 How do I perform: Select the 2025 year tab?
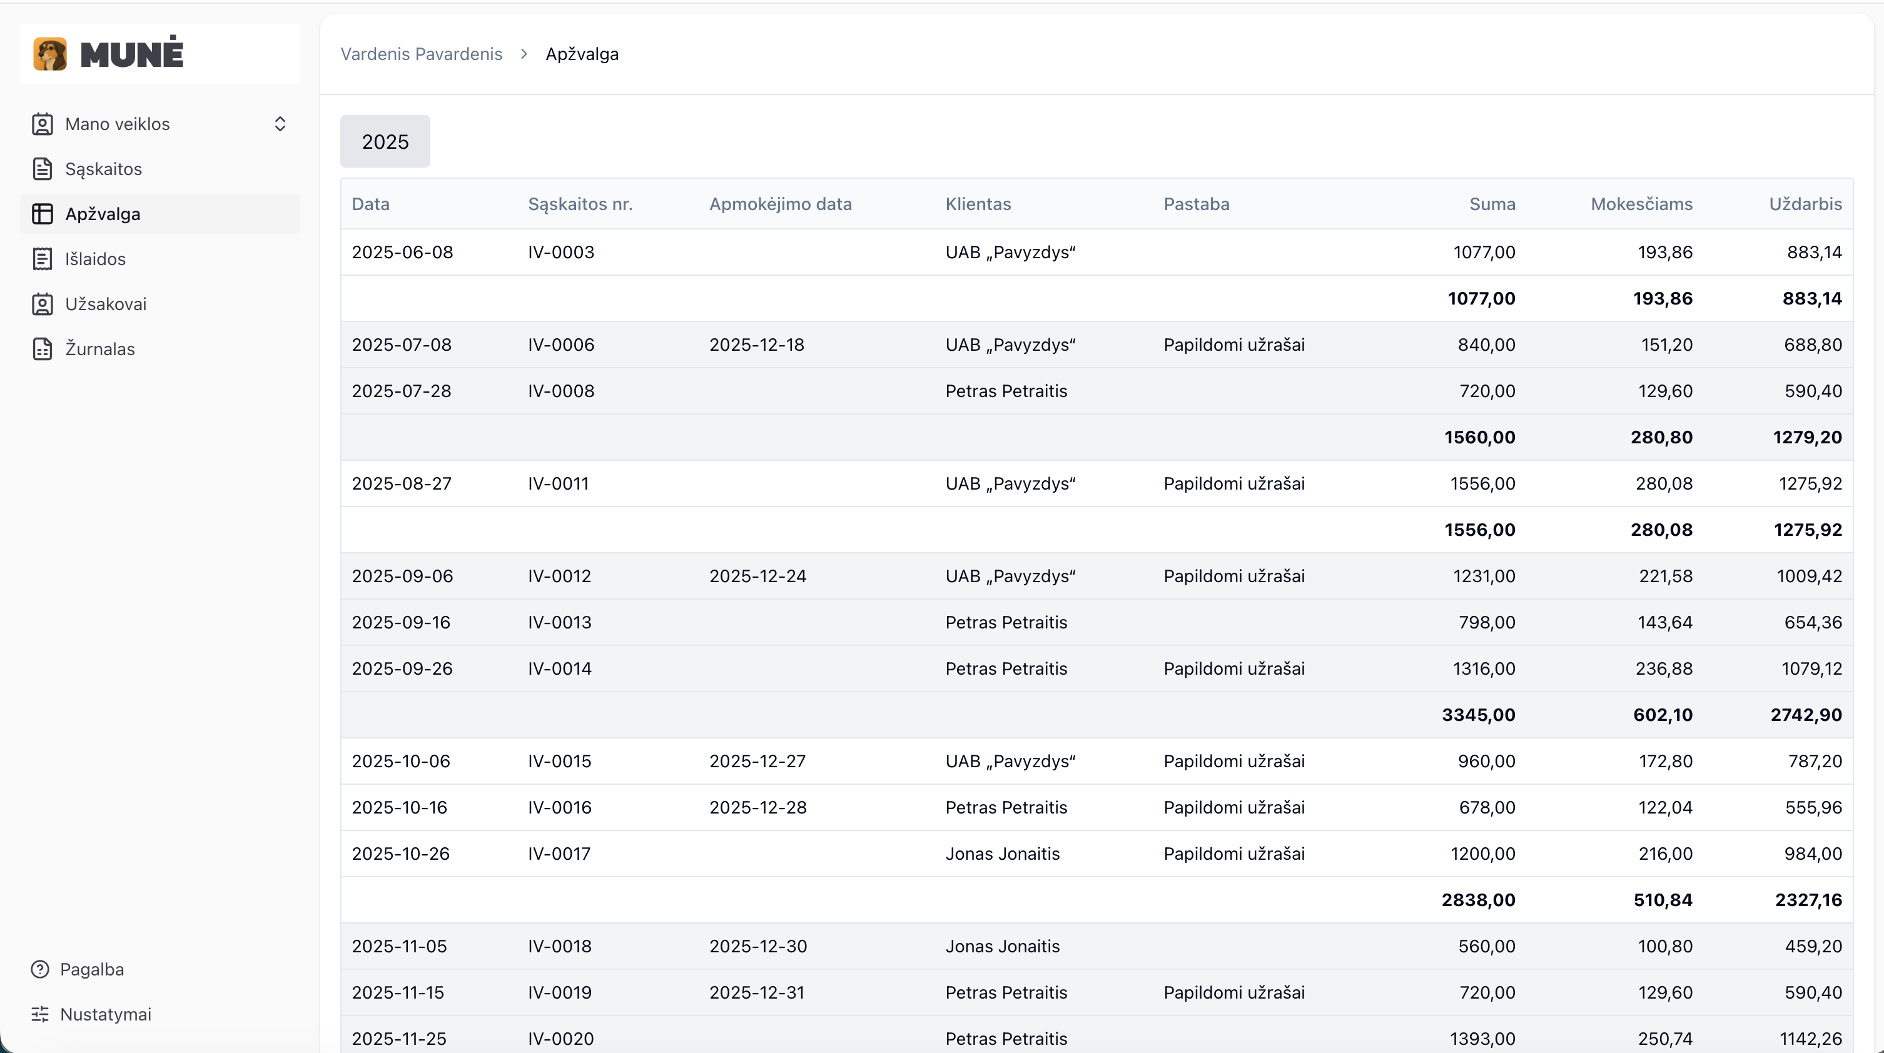point(385,142)
